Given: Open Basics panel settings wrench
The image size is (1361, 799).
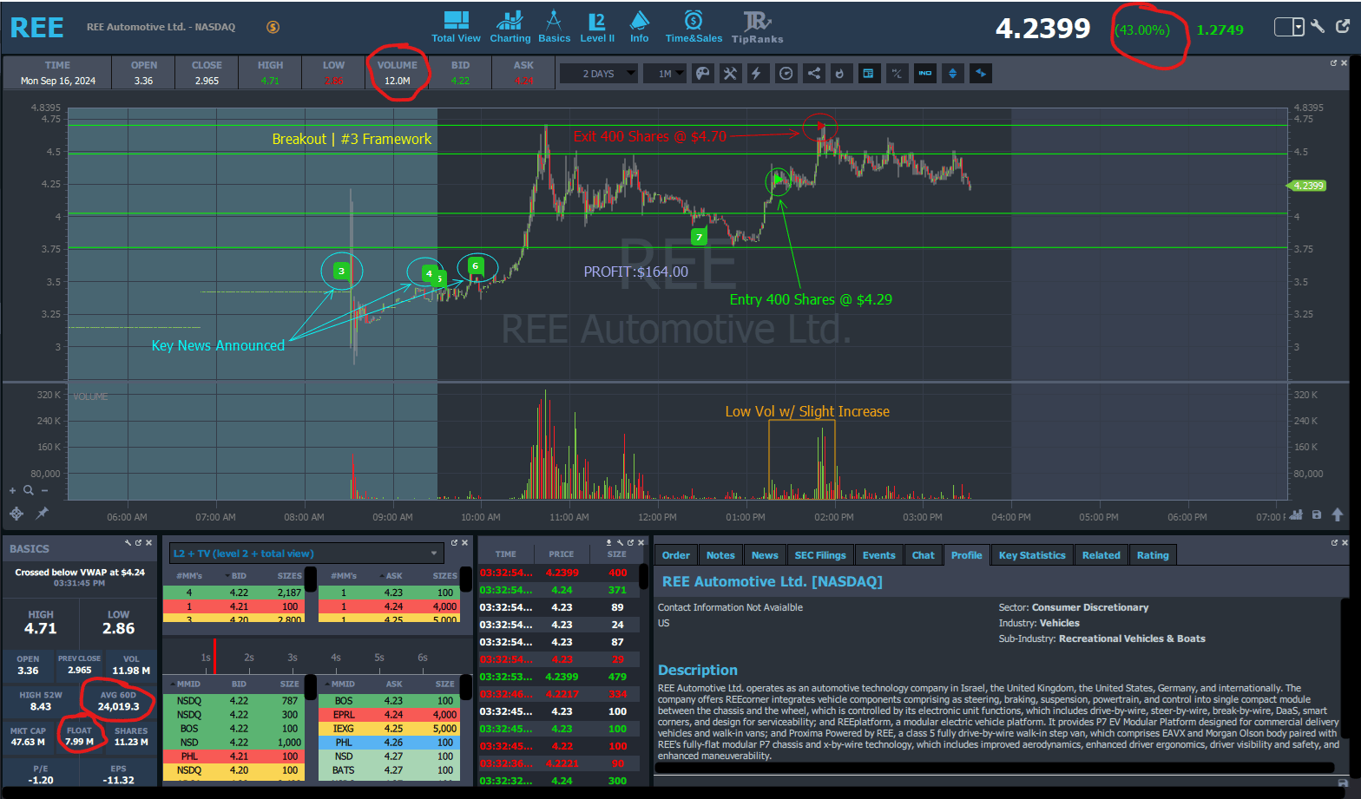Looking at the screenshot, I should pyautogui.click(x=128, y=542).
